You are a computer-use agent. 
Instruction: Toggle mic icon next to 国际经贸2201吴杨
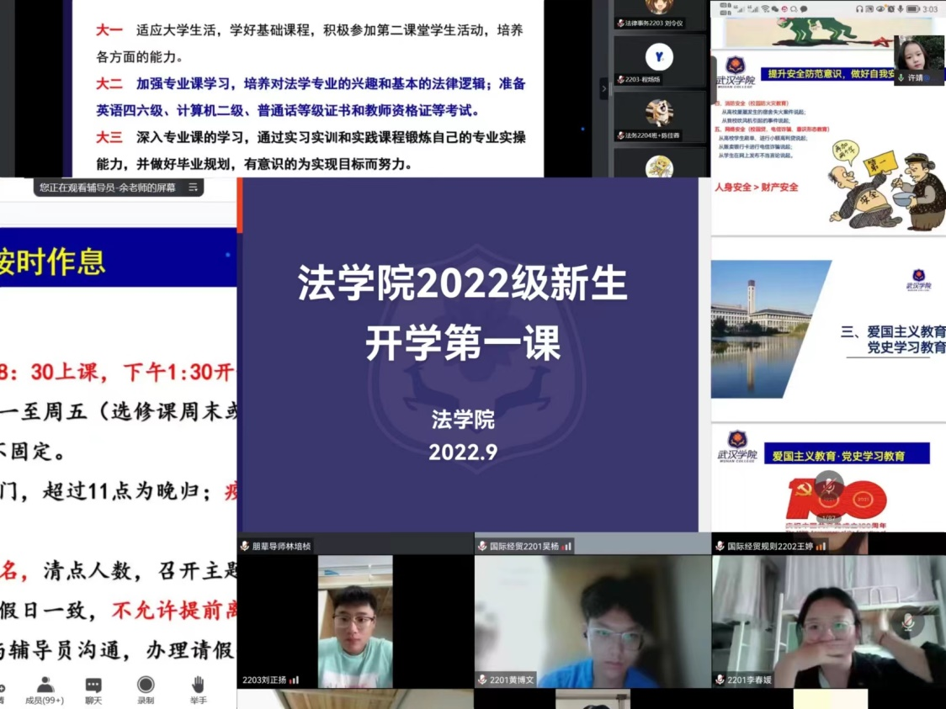(482, 546)
